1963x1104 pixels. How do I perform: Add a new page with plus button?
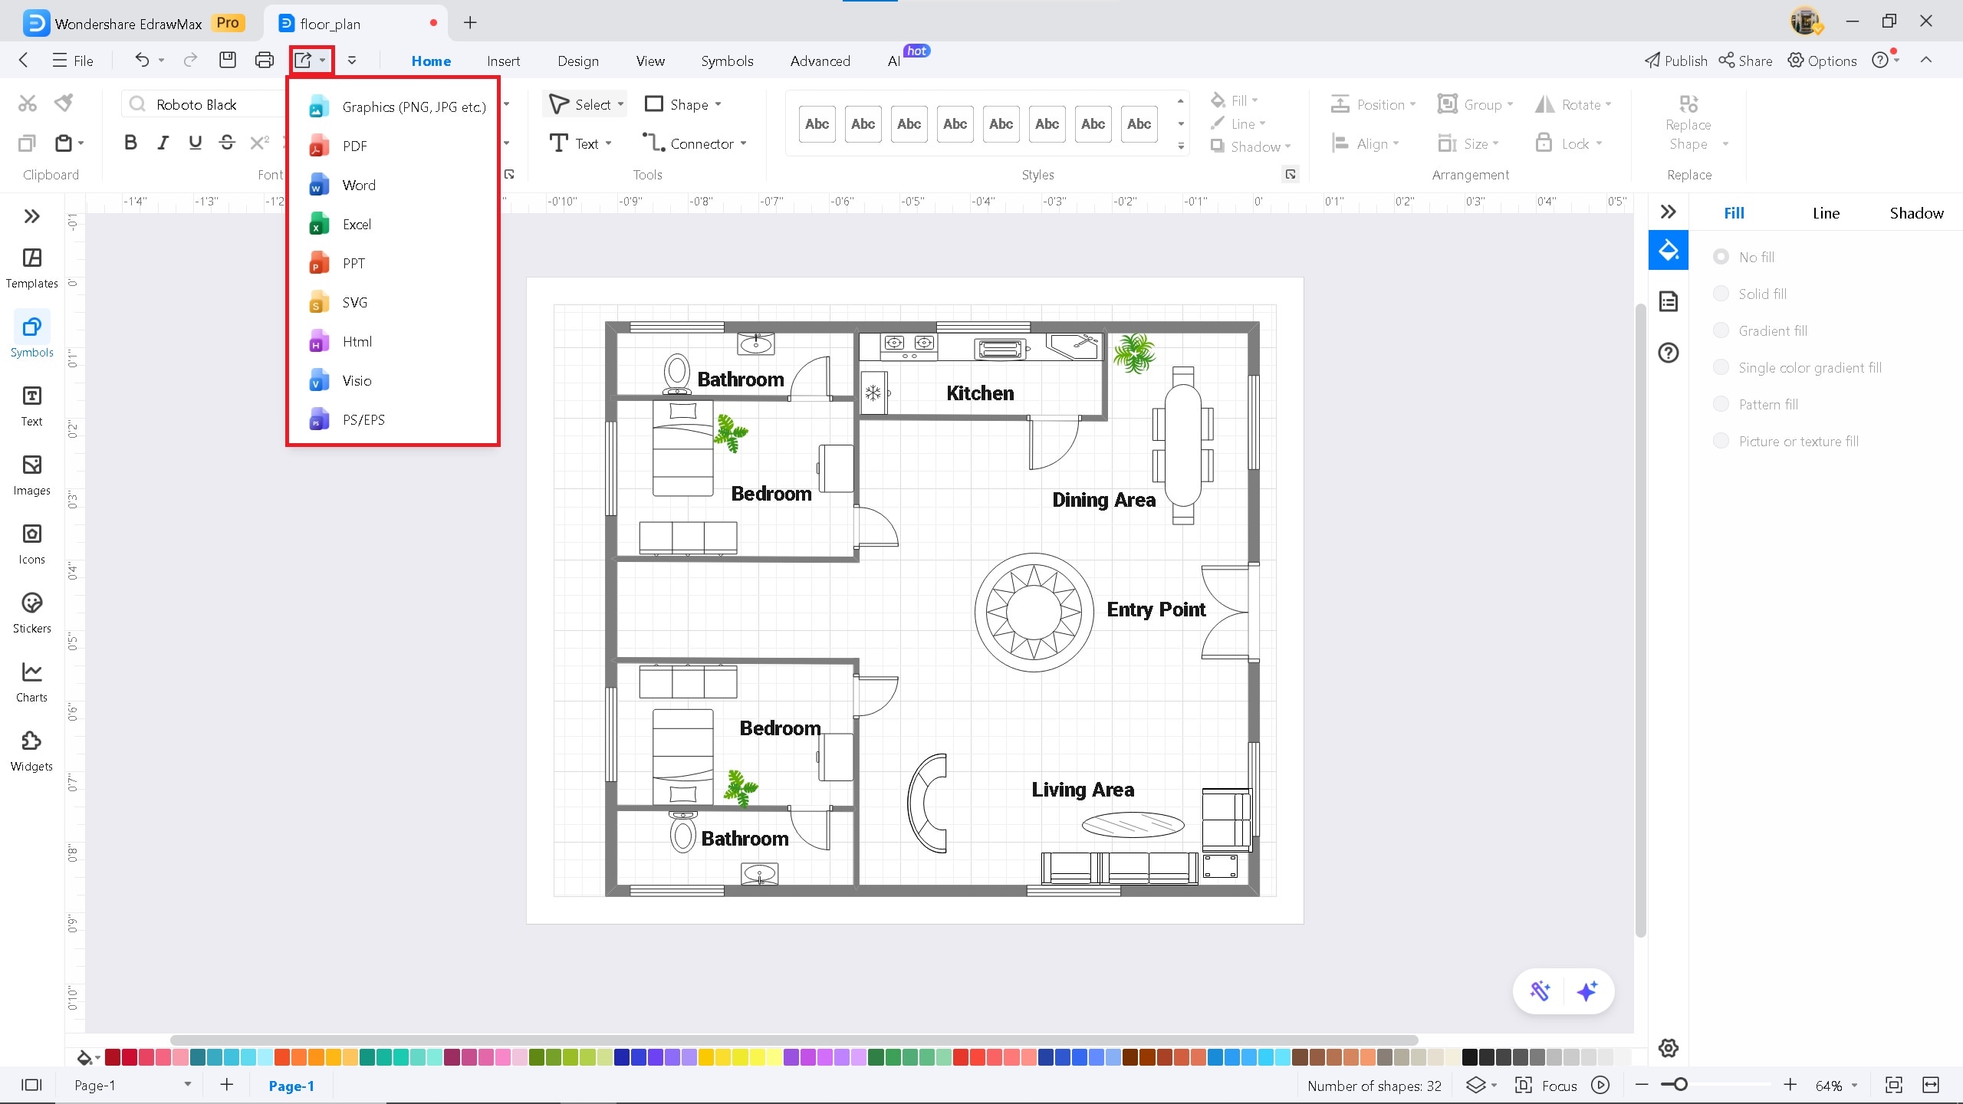(226, 1085)
